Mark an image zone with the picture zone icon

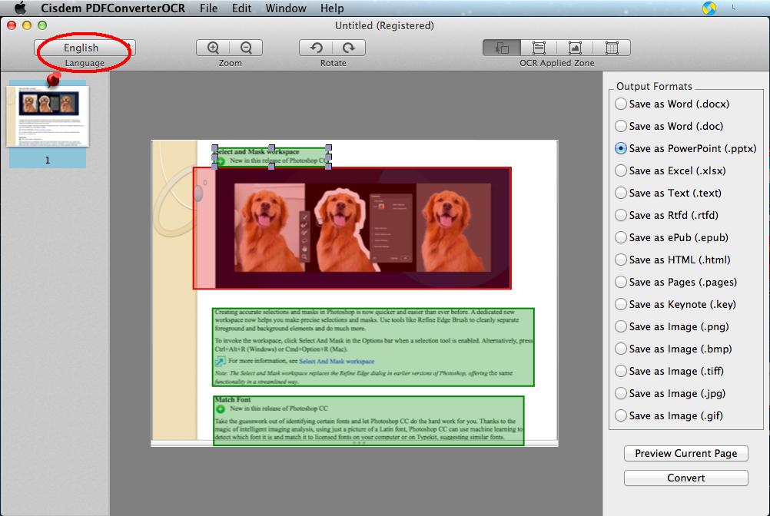click(x=575, y=46)
